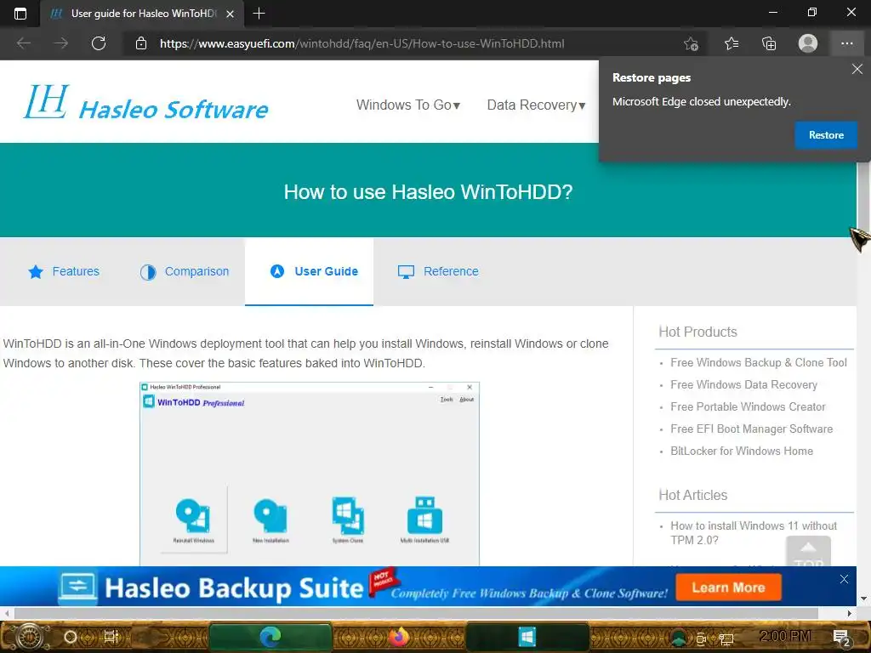The height and width of the screenshot is (653, 871).
Task: View site security lock information
Action: pos(141,43)
